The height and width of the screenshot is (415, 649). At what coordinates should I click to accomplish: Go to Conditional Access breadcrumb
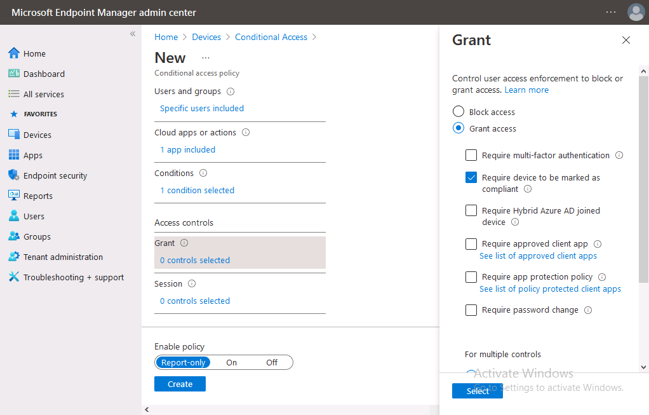271,37
